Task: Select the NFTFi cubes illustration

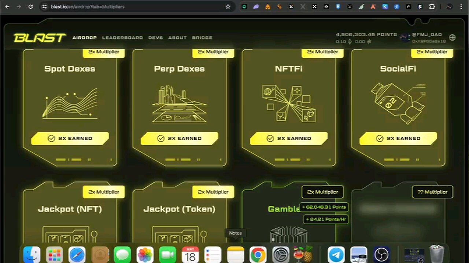Action: pyautogui.click(x=289, y=103)
